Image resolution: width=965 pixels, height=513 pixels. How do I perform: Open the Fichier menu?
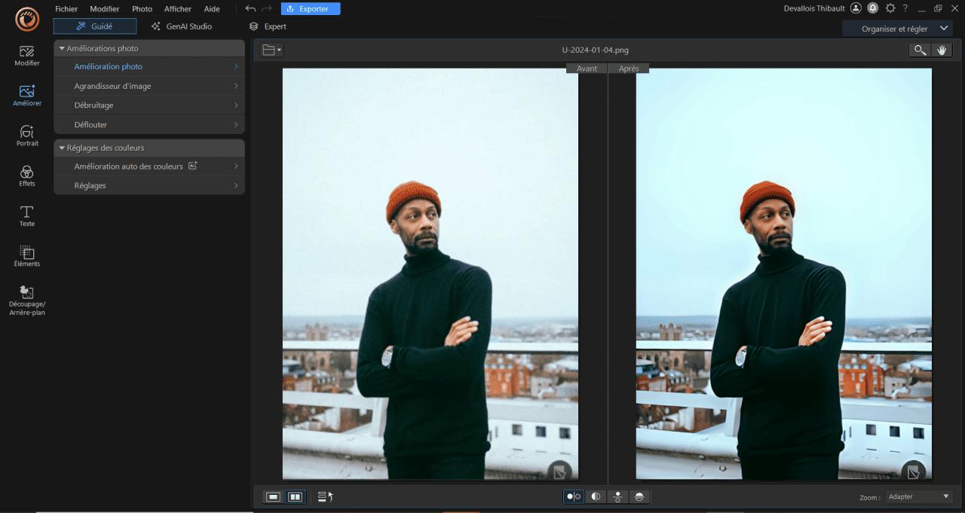point(66,8)
